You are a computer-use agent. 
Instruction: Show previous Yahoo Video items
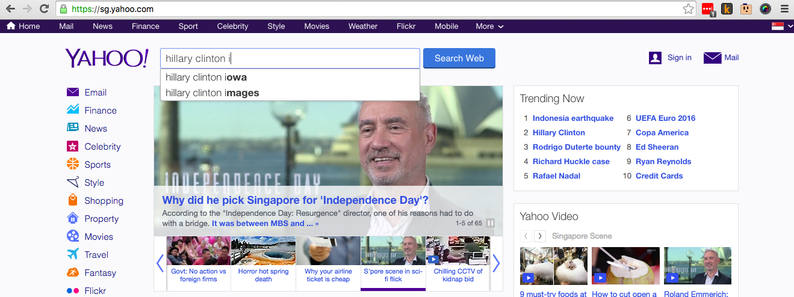[526, 236]
